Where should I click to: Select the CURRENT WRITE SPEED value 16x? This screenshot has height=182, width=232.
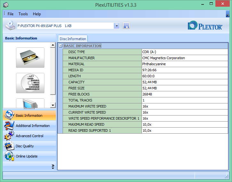[x=185, y=112]
